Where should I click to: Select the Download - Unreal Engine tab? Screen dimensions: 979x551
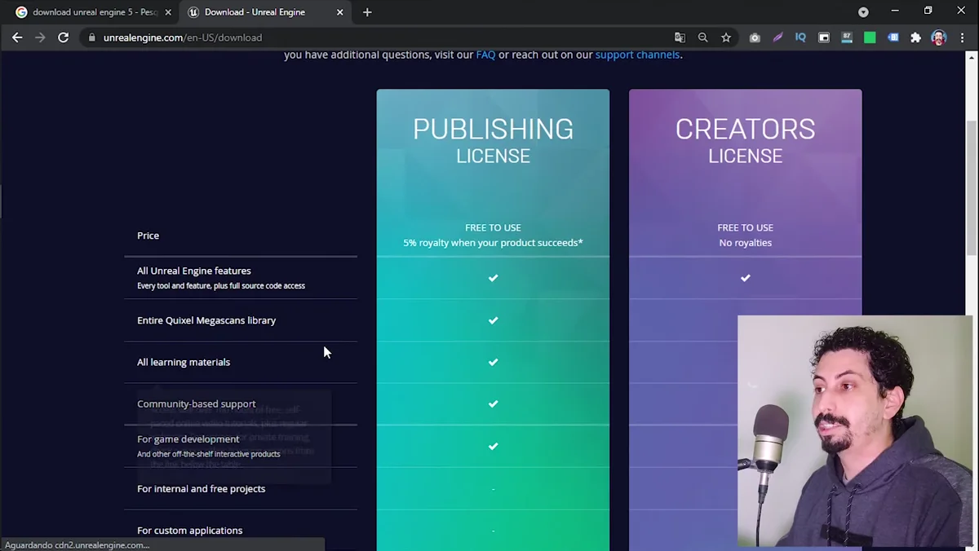click(265, 12)
